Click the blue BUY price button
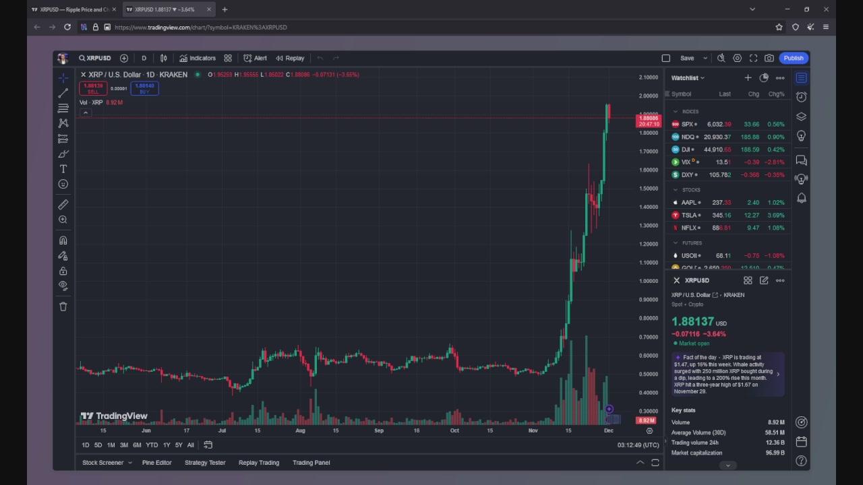The image size is (863, 485). pyautogui.click(x=144, y=88)
